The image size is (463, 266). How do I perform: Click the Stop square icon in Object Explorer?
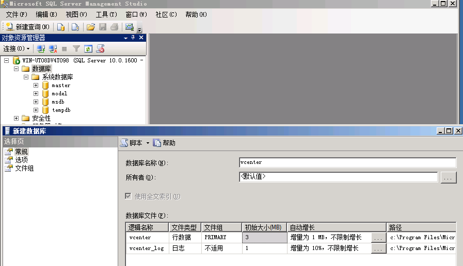click(65, 48)
